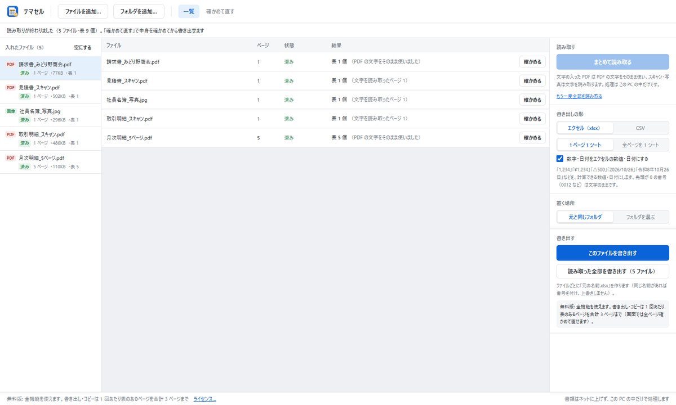Click the まとめて読み取る button
The image size is (676, 405).
point(613,62)
